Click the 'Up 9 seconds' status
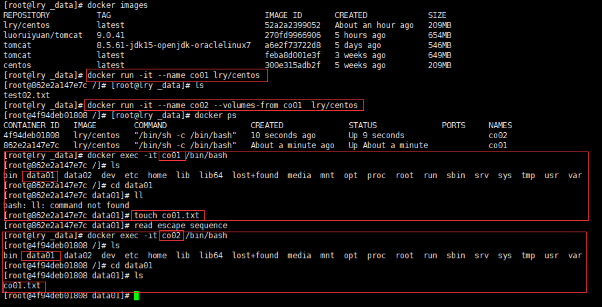 [x=376, y=135]
